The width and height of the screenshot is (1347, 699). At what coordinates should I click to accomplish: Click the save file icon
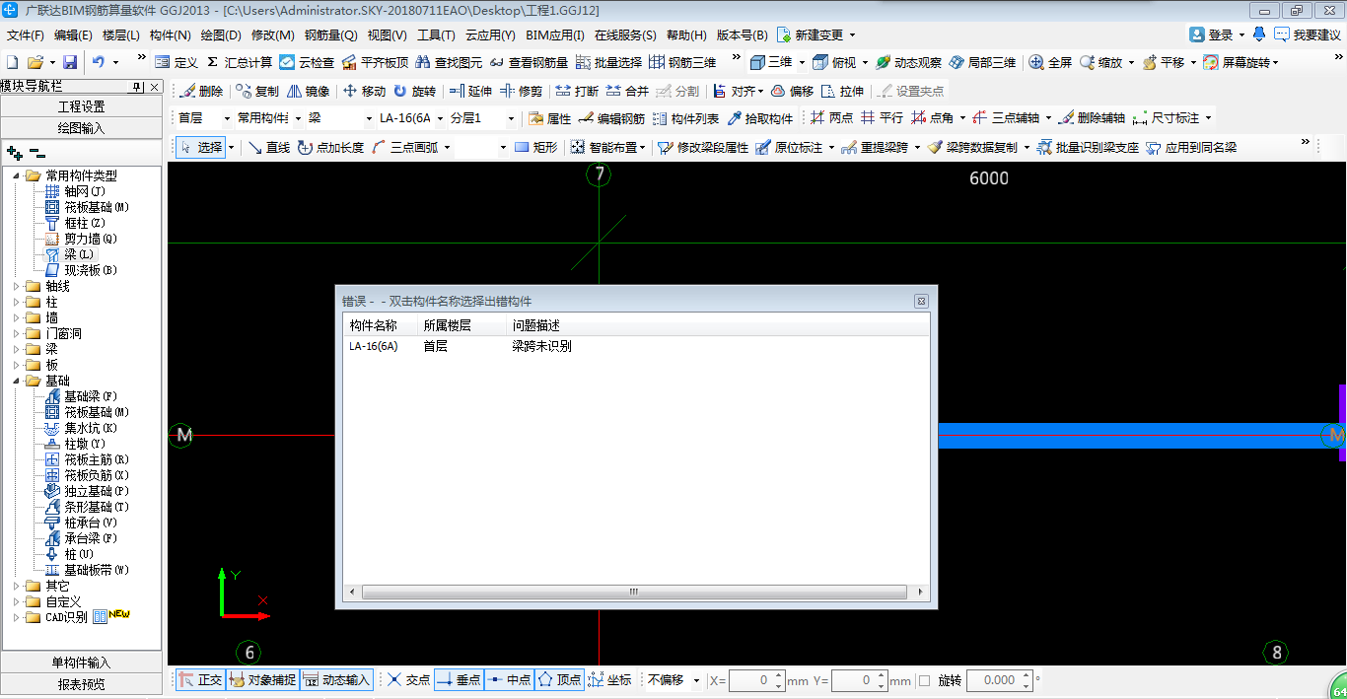click(x=70, y=62)
